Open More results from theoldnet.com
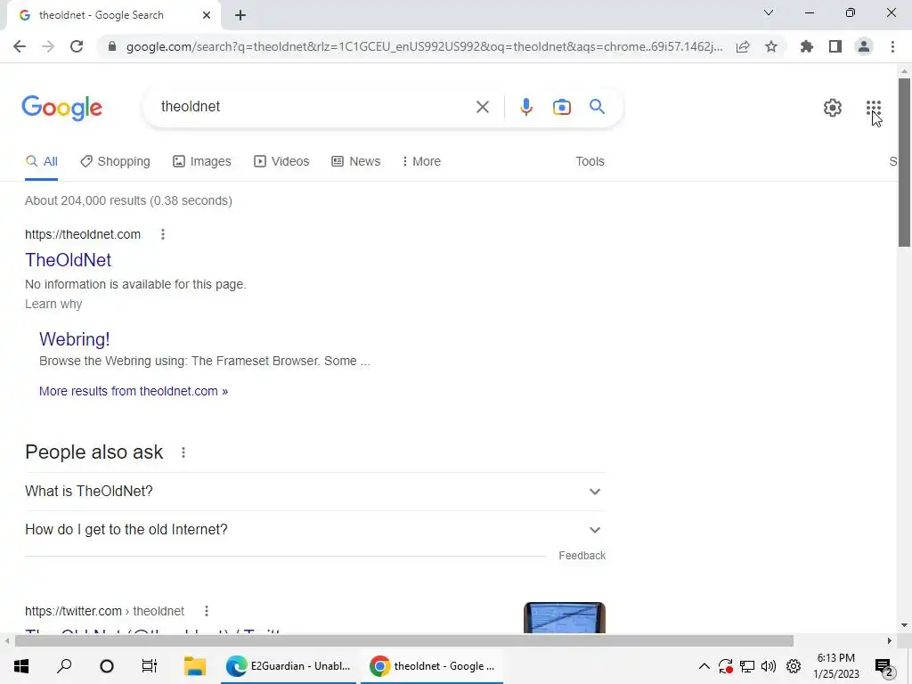The width and height of the screenshot is (912, 684). (134, 391)
